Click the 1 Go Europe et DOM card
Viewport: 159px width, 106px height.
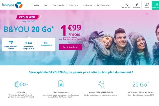click(x=29, y=44)
